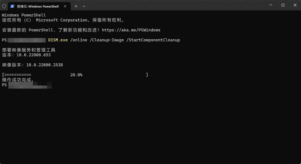Close the 管理员: Windows PowerShell tab
301x164 pixels.
(x=65, y=6)
